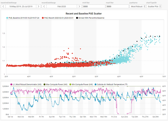Viewport: 168px width, 121px height.
Task: Click the 45°F x-axis label
Action: pyautogui.click(x=51, y=76)
